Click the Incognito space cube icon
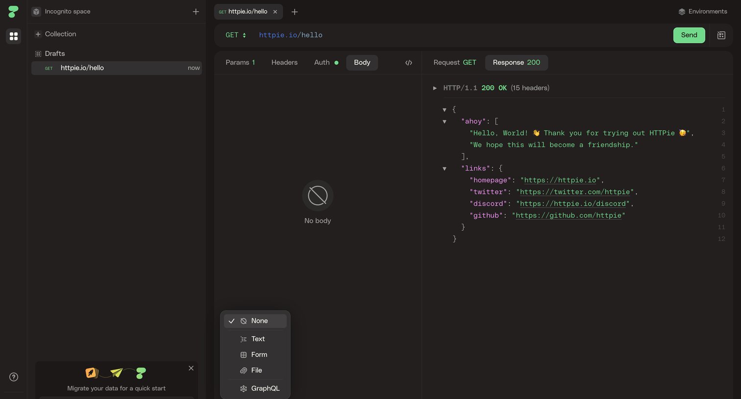The height and width of the screenshot is (399, 741). (36, 12)
